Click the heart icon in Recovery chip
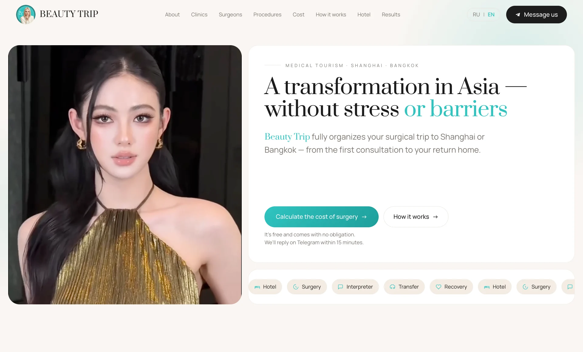The width and height of the screenshot is (583, 352). click(x=438, y=287)
